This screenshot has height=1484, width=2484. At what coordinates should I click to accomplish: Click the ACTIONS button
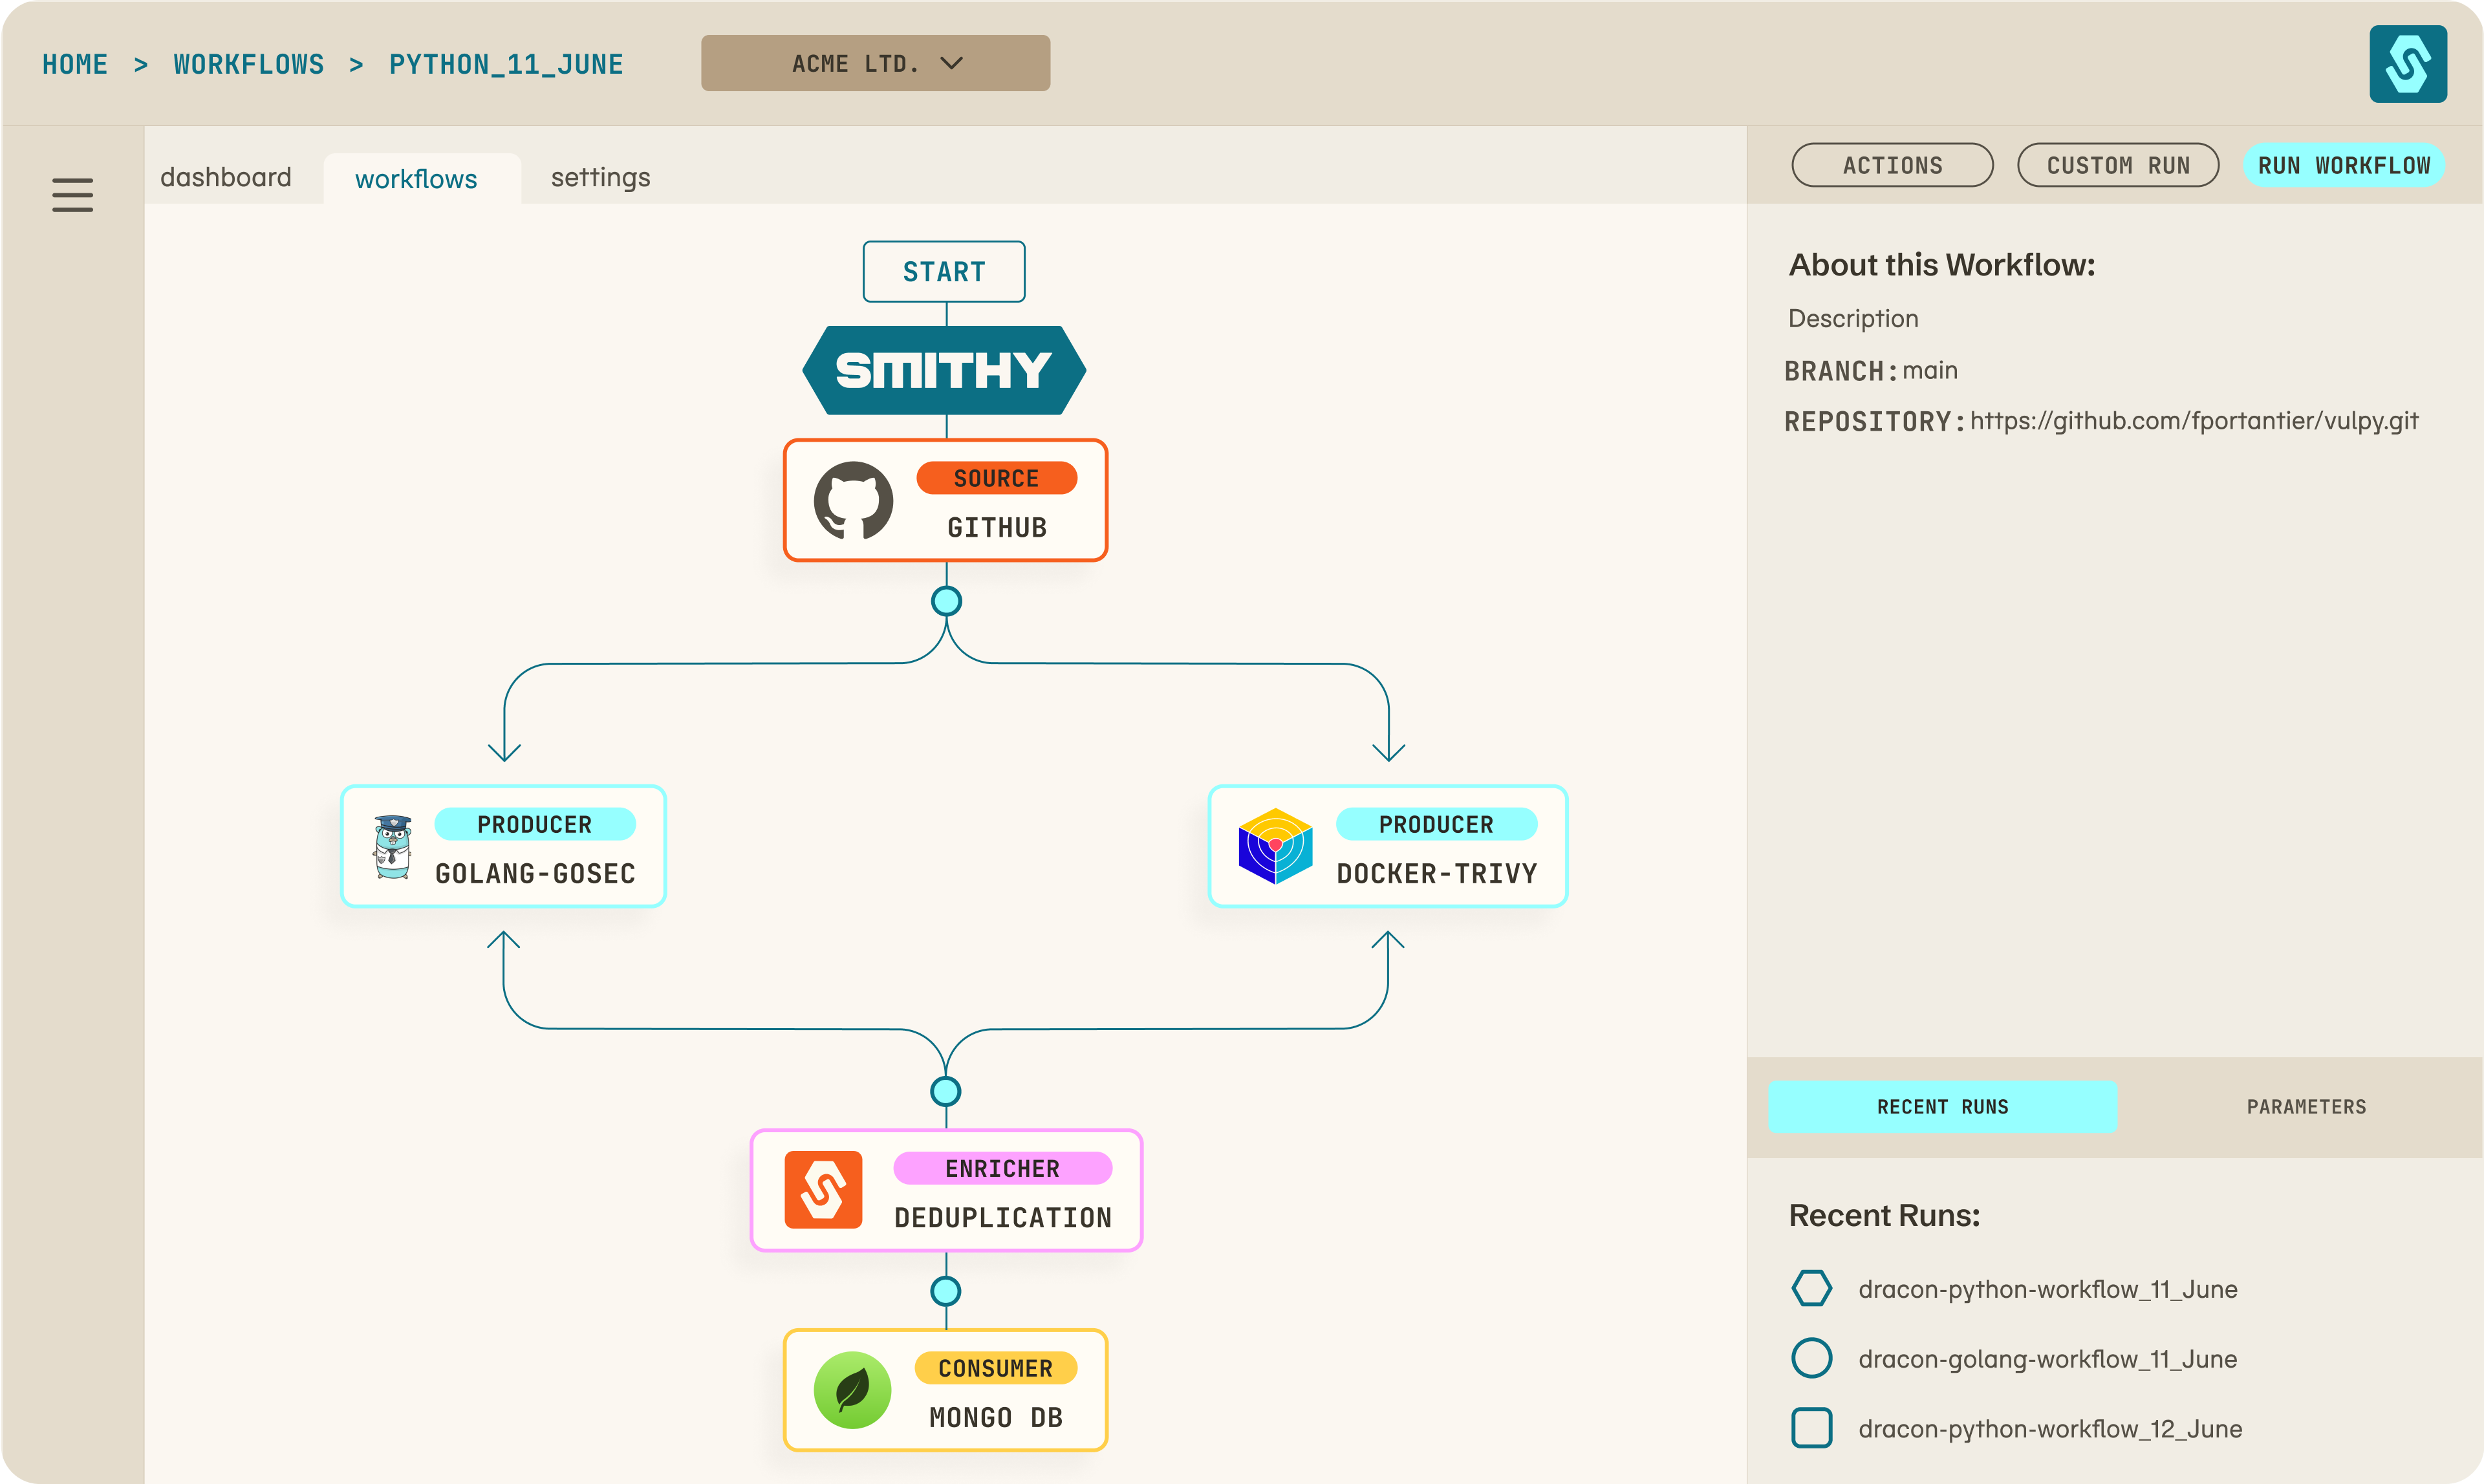(x=1892, y=164)
